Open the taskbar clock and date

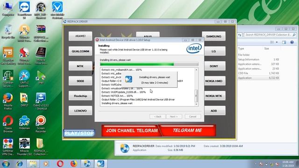pos(288,164)
